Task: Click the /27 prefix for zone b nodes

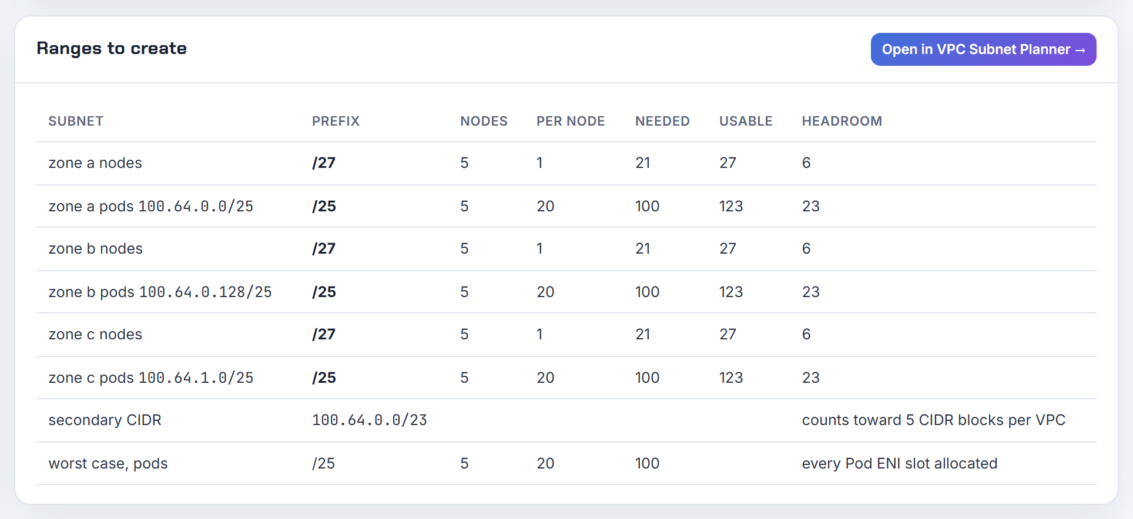Action: coord(324,248)
